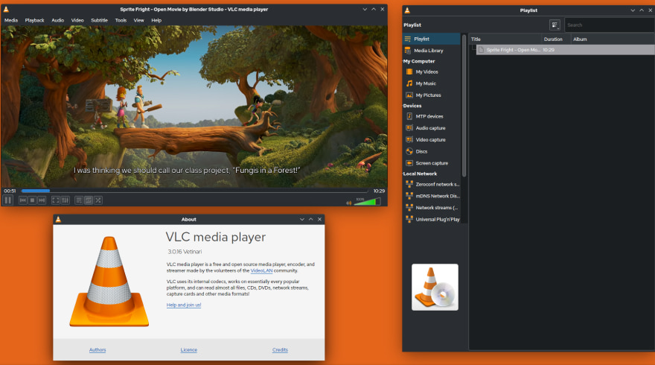Select MTP devices entry
This screenshot has height=365, width=655.
pos(432,117)
